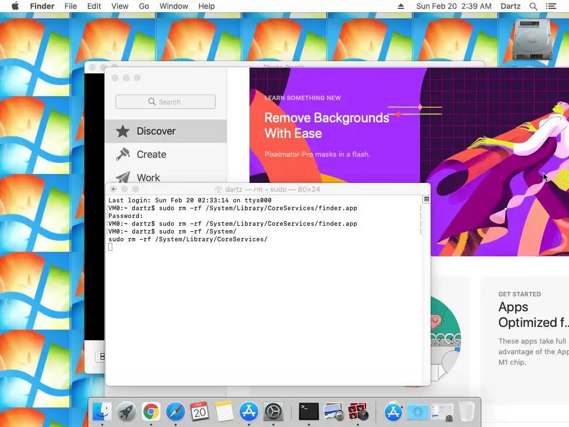The height and width of the screenshot is (427, 569).
Task: Open System Preferences gear in Dock
Action: [x=273, y=411]
